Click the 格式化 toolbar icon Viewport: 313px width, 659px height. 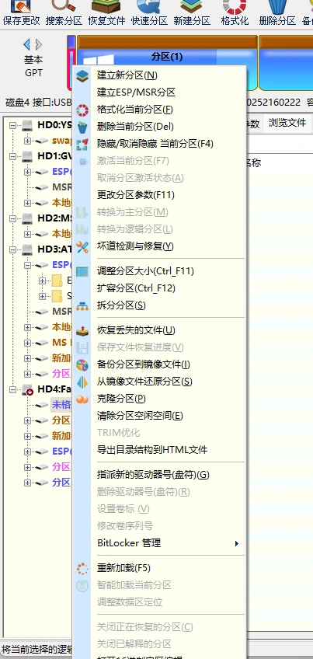pos(235,6)
